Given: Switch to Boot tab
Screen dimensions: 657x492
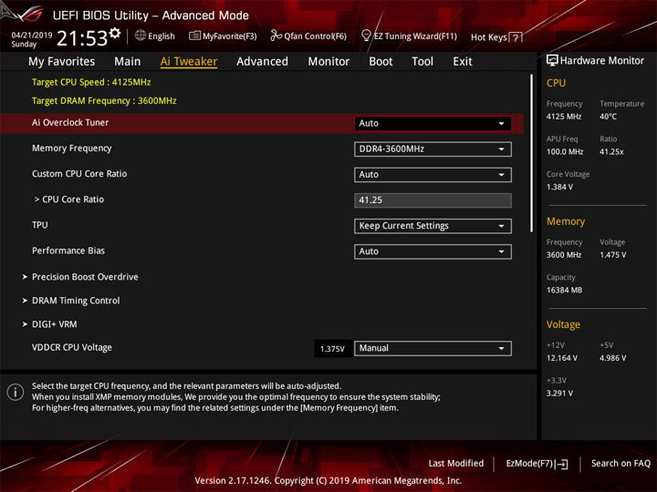Looking at the screenshot, I should tap(381, 62).
